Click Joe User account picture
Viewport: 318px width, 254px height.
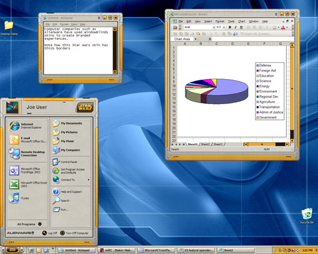tap(12, 107)
